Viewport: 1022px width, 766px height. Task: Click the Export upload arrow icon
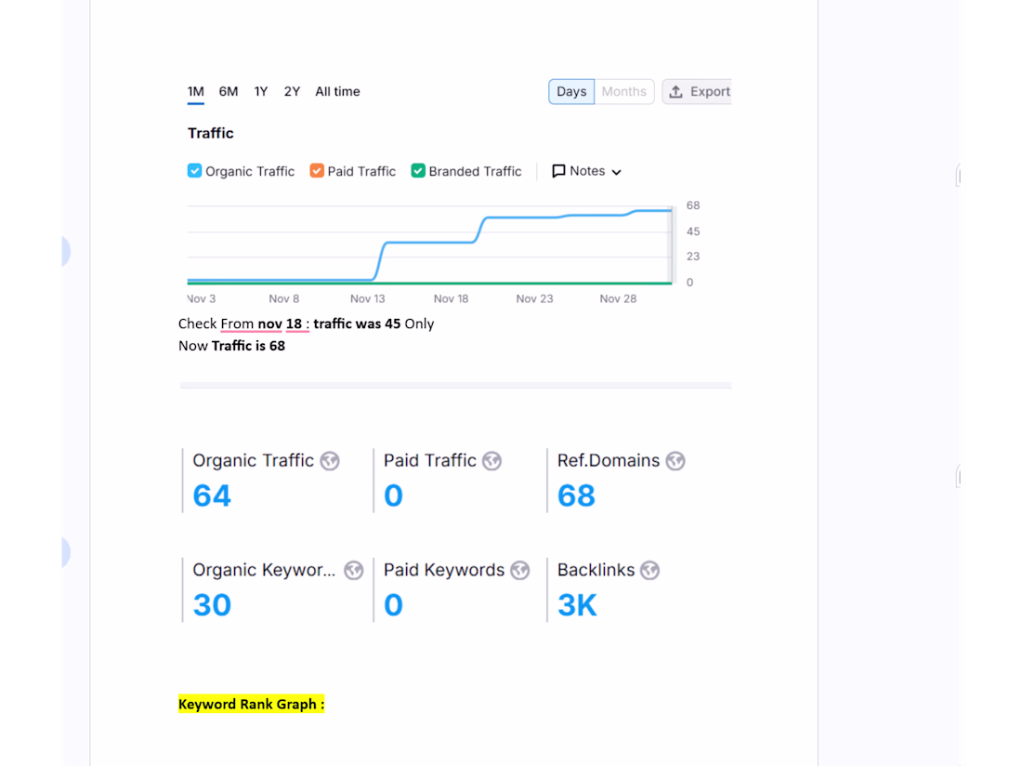click(676, 91)
